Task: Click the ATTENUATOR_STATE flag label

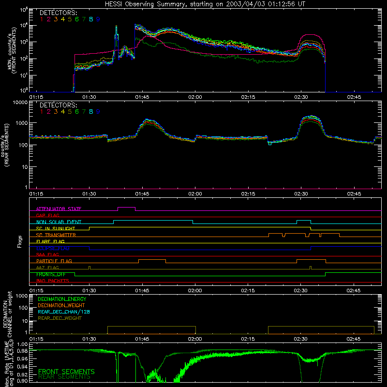Action: click(59, 209)
